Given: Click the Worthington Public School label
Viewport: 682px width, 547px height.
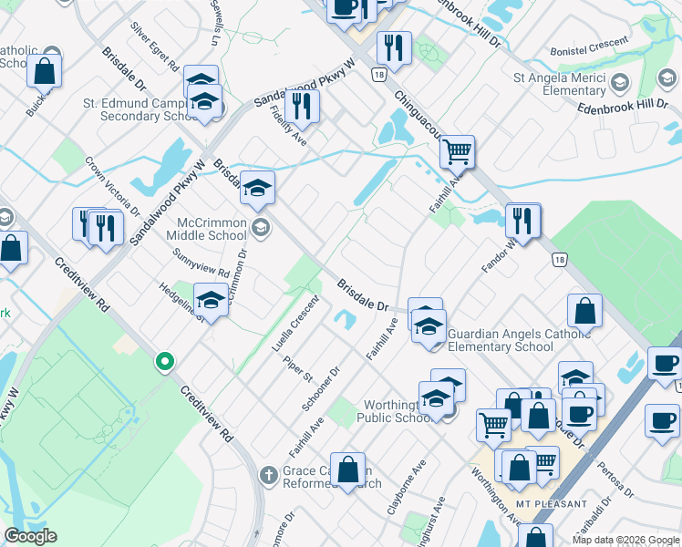Looking at the screenshot, I should coord(394,411).
